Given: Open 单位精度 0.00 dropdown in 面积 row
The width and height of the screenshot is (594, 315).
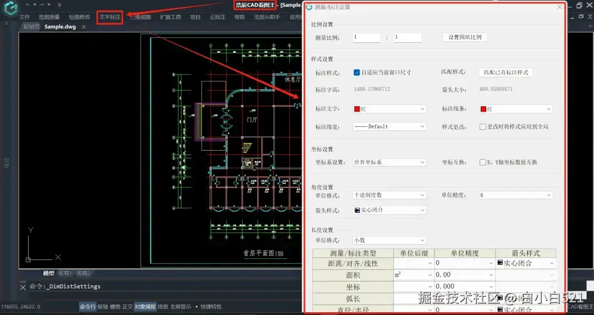Looking at the screenshot, I should tap(465, 275).
